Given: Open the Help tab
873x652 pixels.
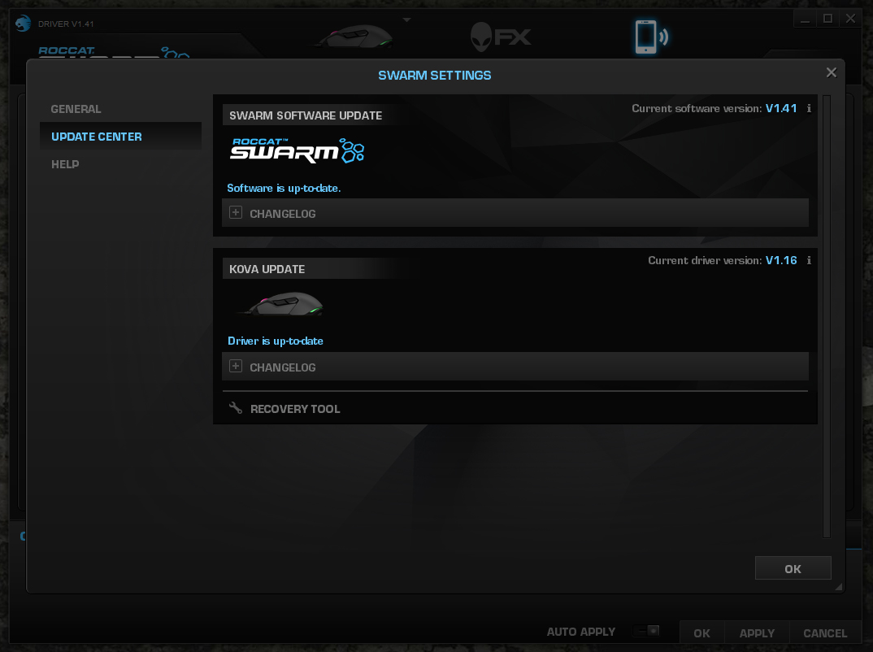Looking at the screenshot, I should [x=65, y=164].
